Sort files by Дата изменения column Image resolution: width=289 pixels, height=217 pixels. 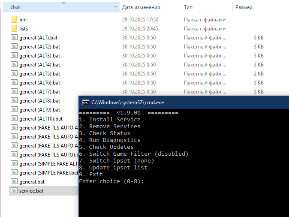click(150, 7)
